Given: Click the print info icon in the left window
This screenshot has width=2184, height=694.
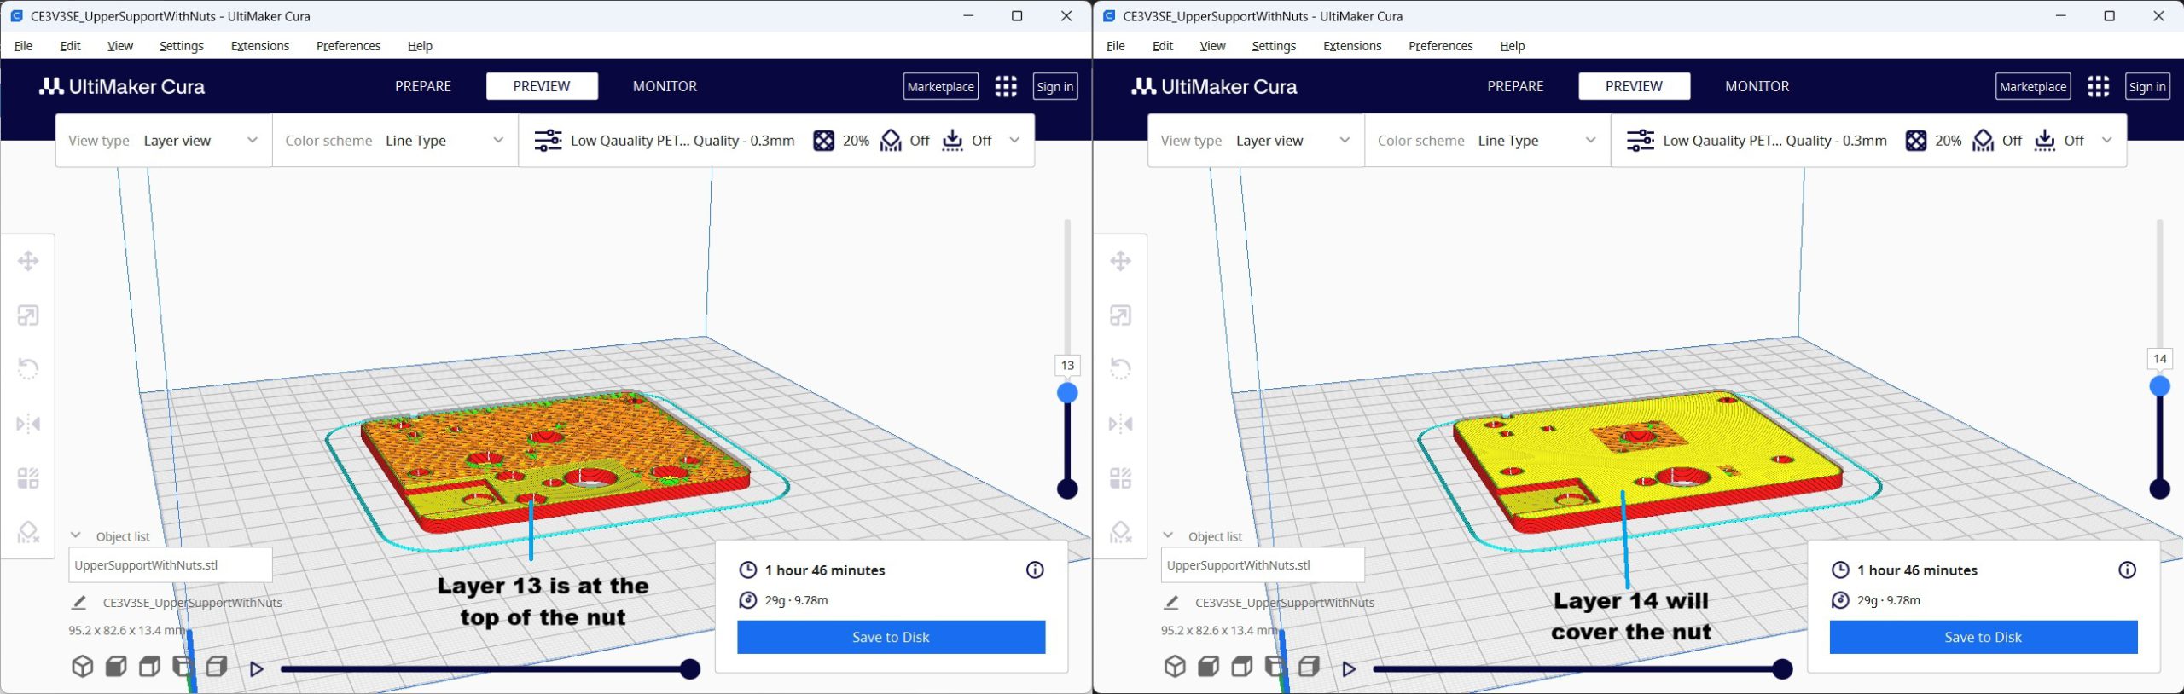Looking at the screenshot, I should click(x=1034, y=570).
